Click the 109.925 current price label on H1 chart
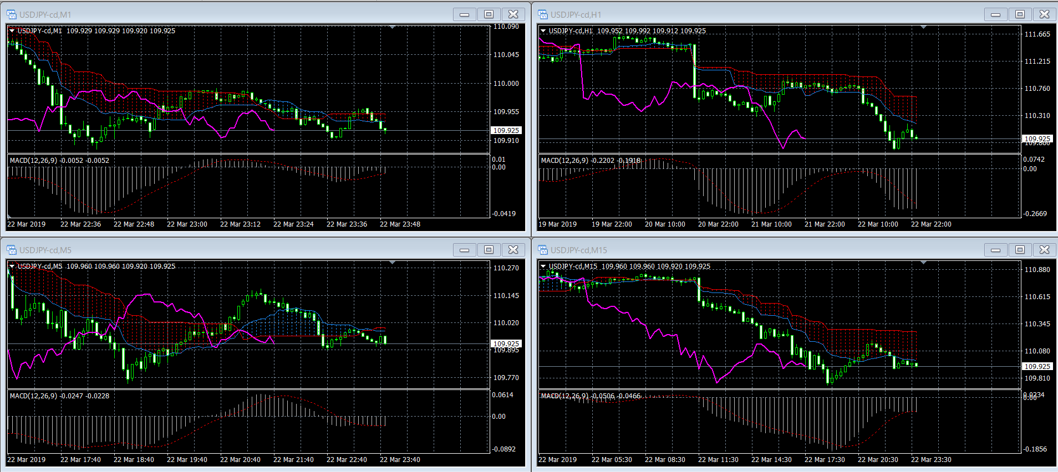This screenshot has width=1058, height=472. [x=1037, y=139]
